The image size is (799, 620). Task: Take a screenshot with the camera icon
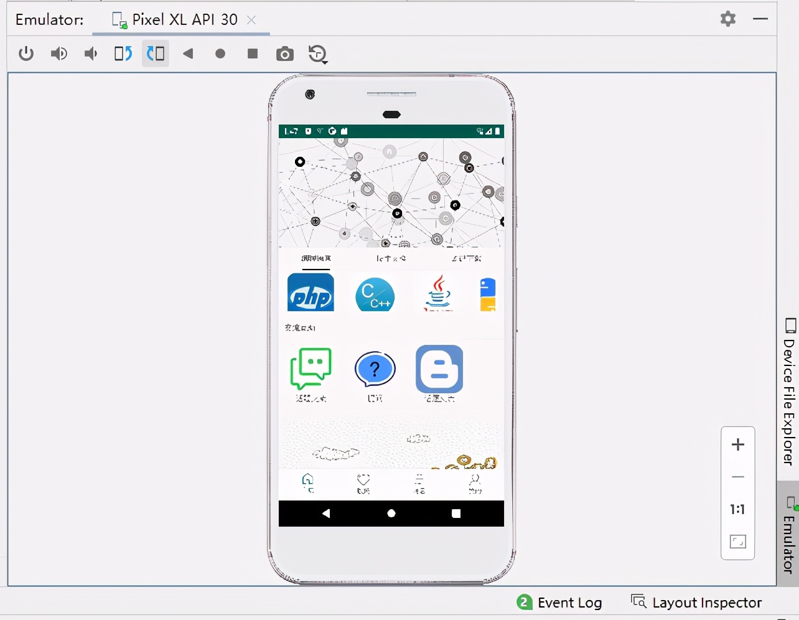[285, 54]
